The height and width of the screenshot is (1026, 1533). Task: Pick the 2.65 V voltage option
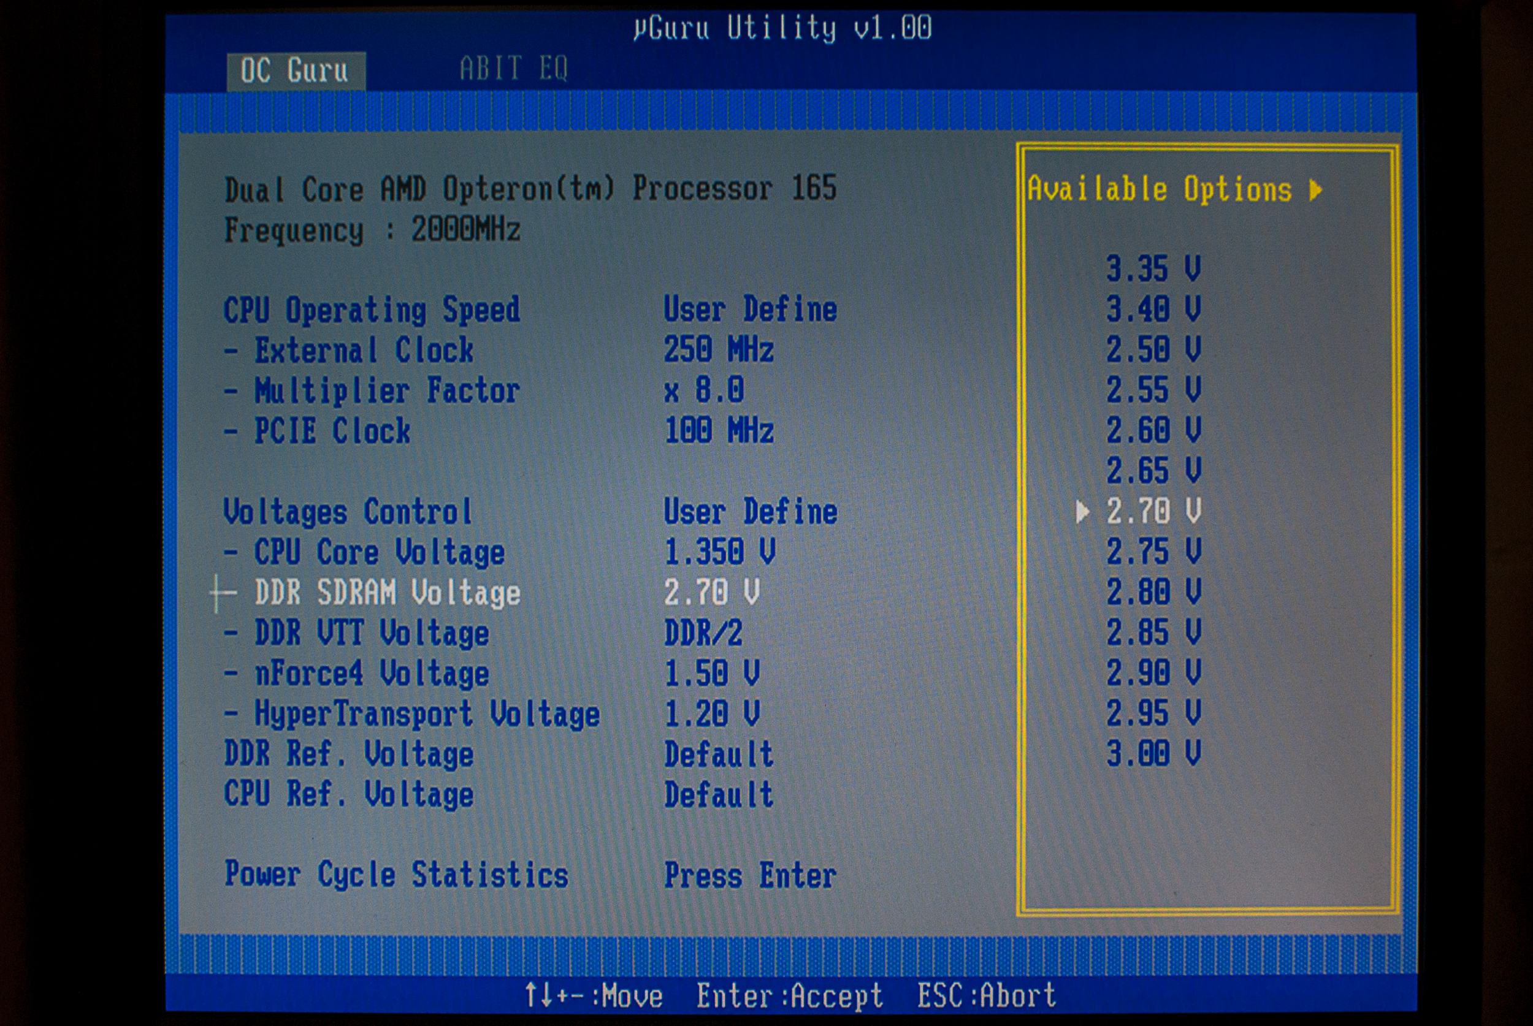[x=1153, y=471]
